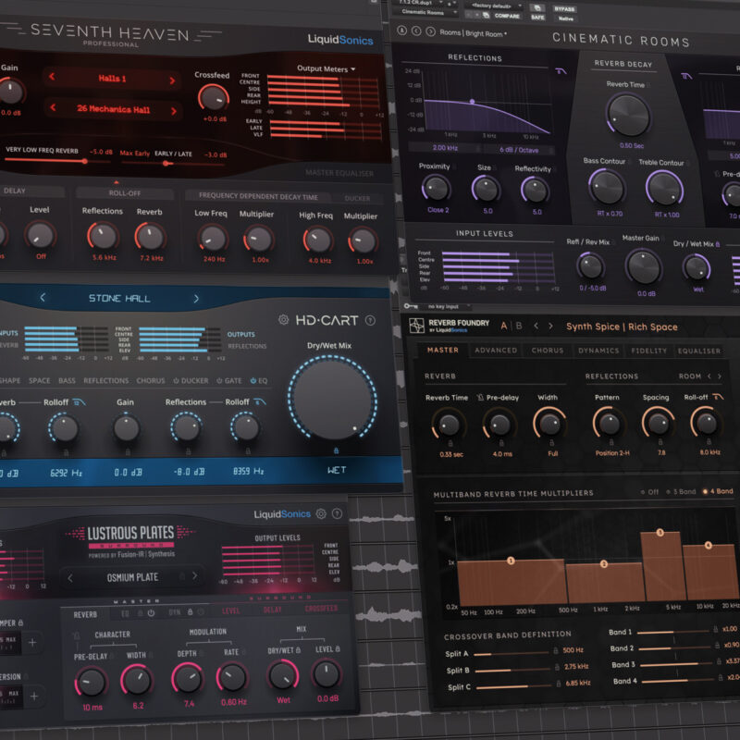
Task: Click Reflections filter shape icon in Cinematic Rooms
Action: (x=561, y=71)
